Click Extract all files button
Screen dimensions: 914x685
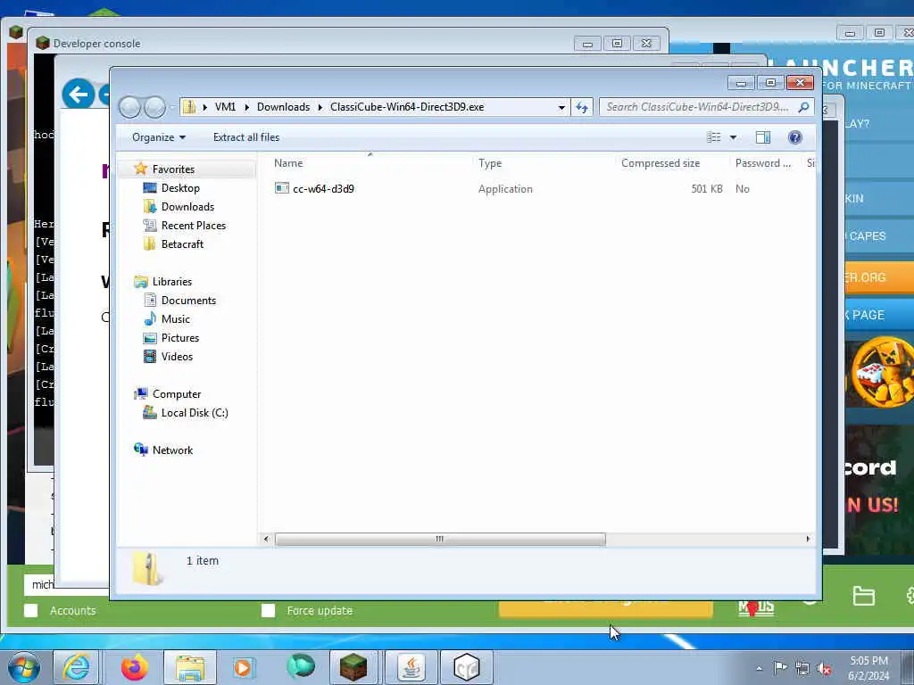click(x=246, y=137)
